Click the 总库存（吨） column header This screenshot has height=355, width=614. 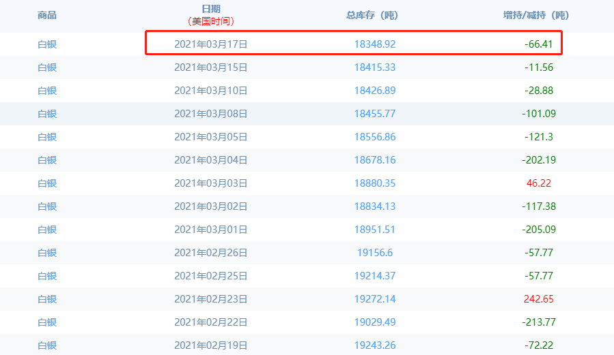click(375, 15)
